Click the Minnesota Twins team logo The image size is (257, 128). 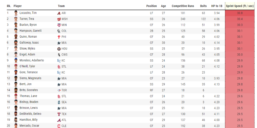point(59,25)
